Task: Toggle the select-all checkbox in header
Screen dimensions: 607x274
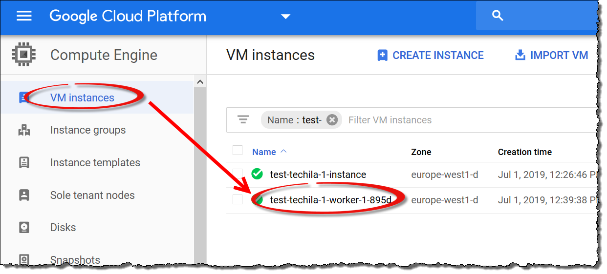Action: pos(238,150)
